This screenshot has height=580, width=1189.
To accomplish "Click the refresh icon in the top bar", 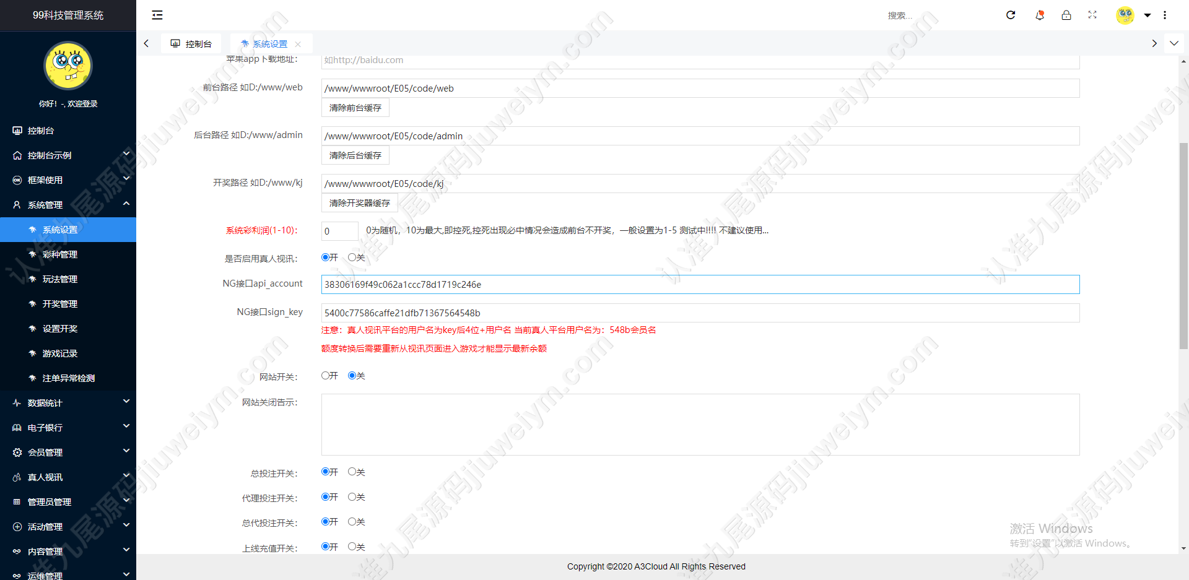I will (1011, 15).
